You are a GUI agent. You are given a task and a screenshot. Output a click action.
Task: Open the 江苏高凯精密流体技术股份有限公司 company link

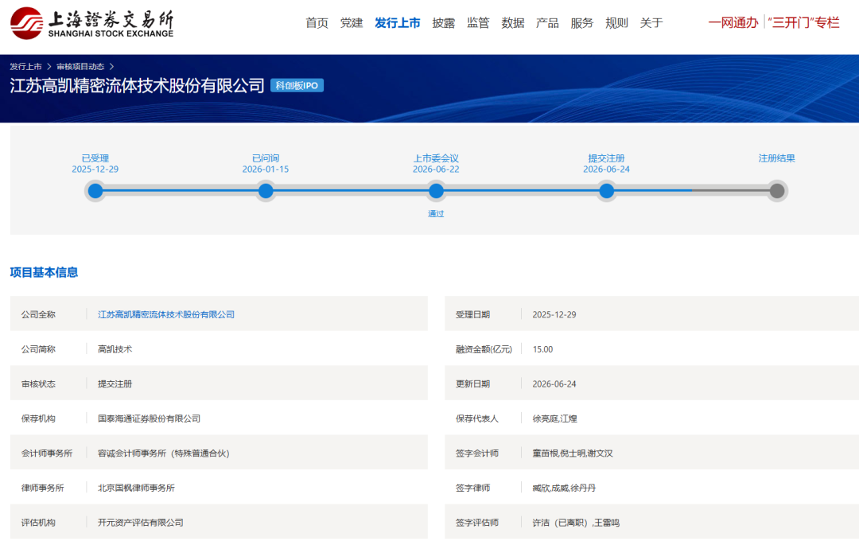(166, 314)
